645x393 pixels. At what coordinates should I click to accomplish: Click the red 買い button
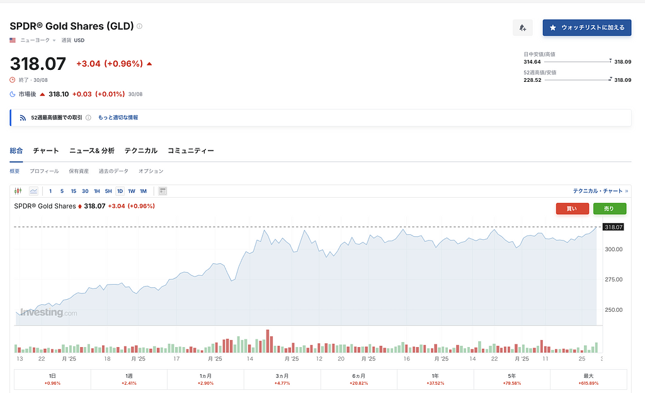pos(572,208)
